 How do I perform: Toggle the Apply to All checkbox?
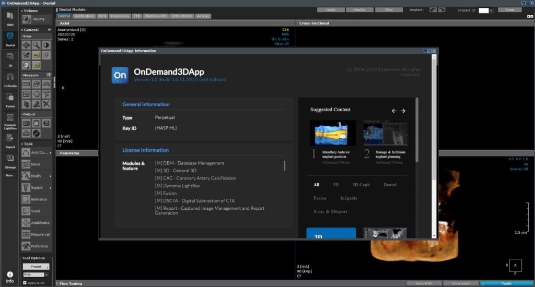(25, 282)
